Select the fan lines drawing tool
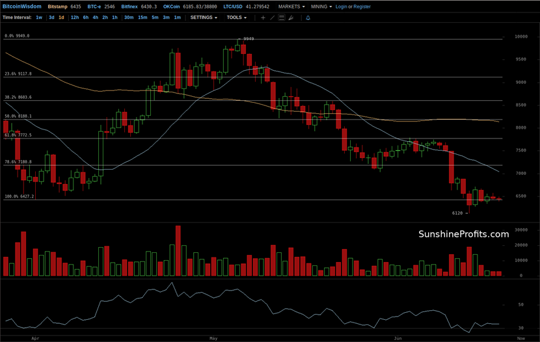Screen dimensions: 540x342 point(290,18)
